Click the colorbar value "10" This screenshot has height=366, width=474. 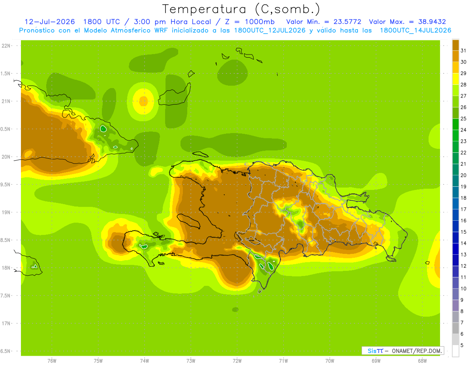click(x=463, y=289)
